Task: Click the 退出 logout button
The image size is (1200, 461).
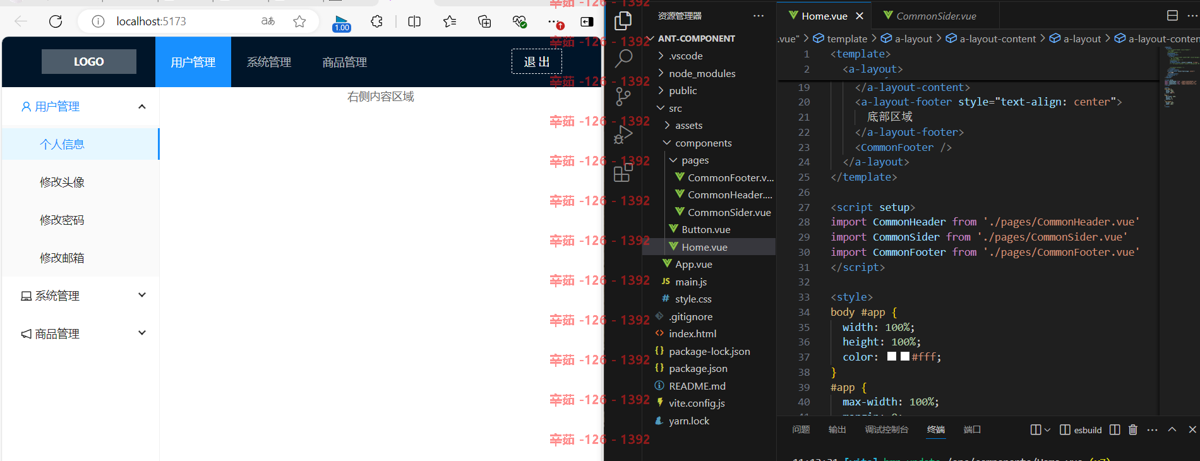Action: pyautogui.click(x=537, y=61)
